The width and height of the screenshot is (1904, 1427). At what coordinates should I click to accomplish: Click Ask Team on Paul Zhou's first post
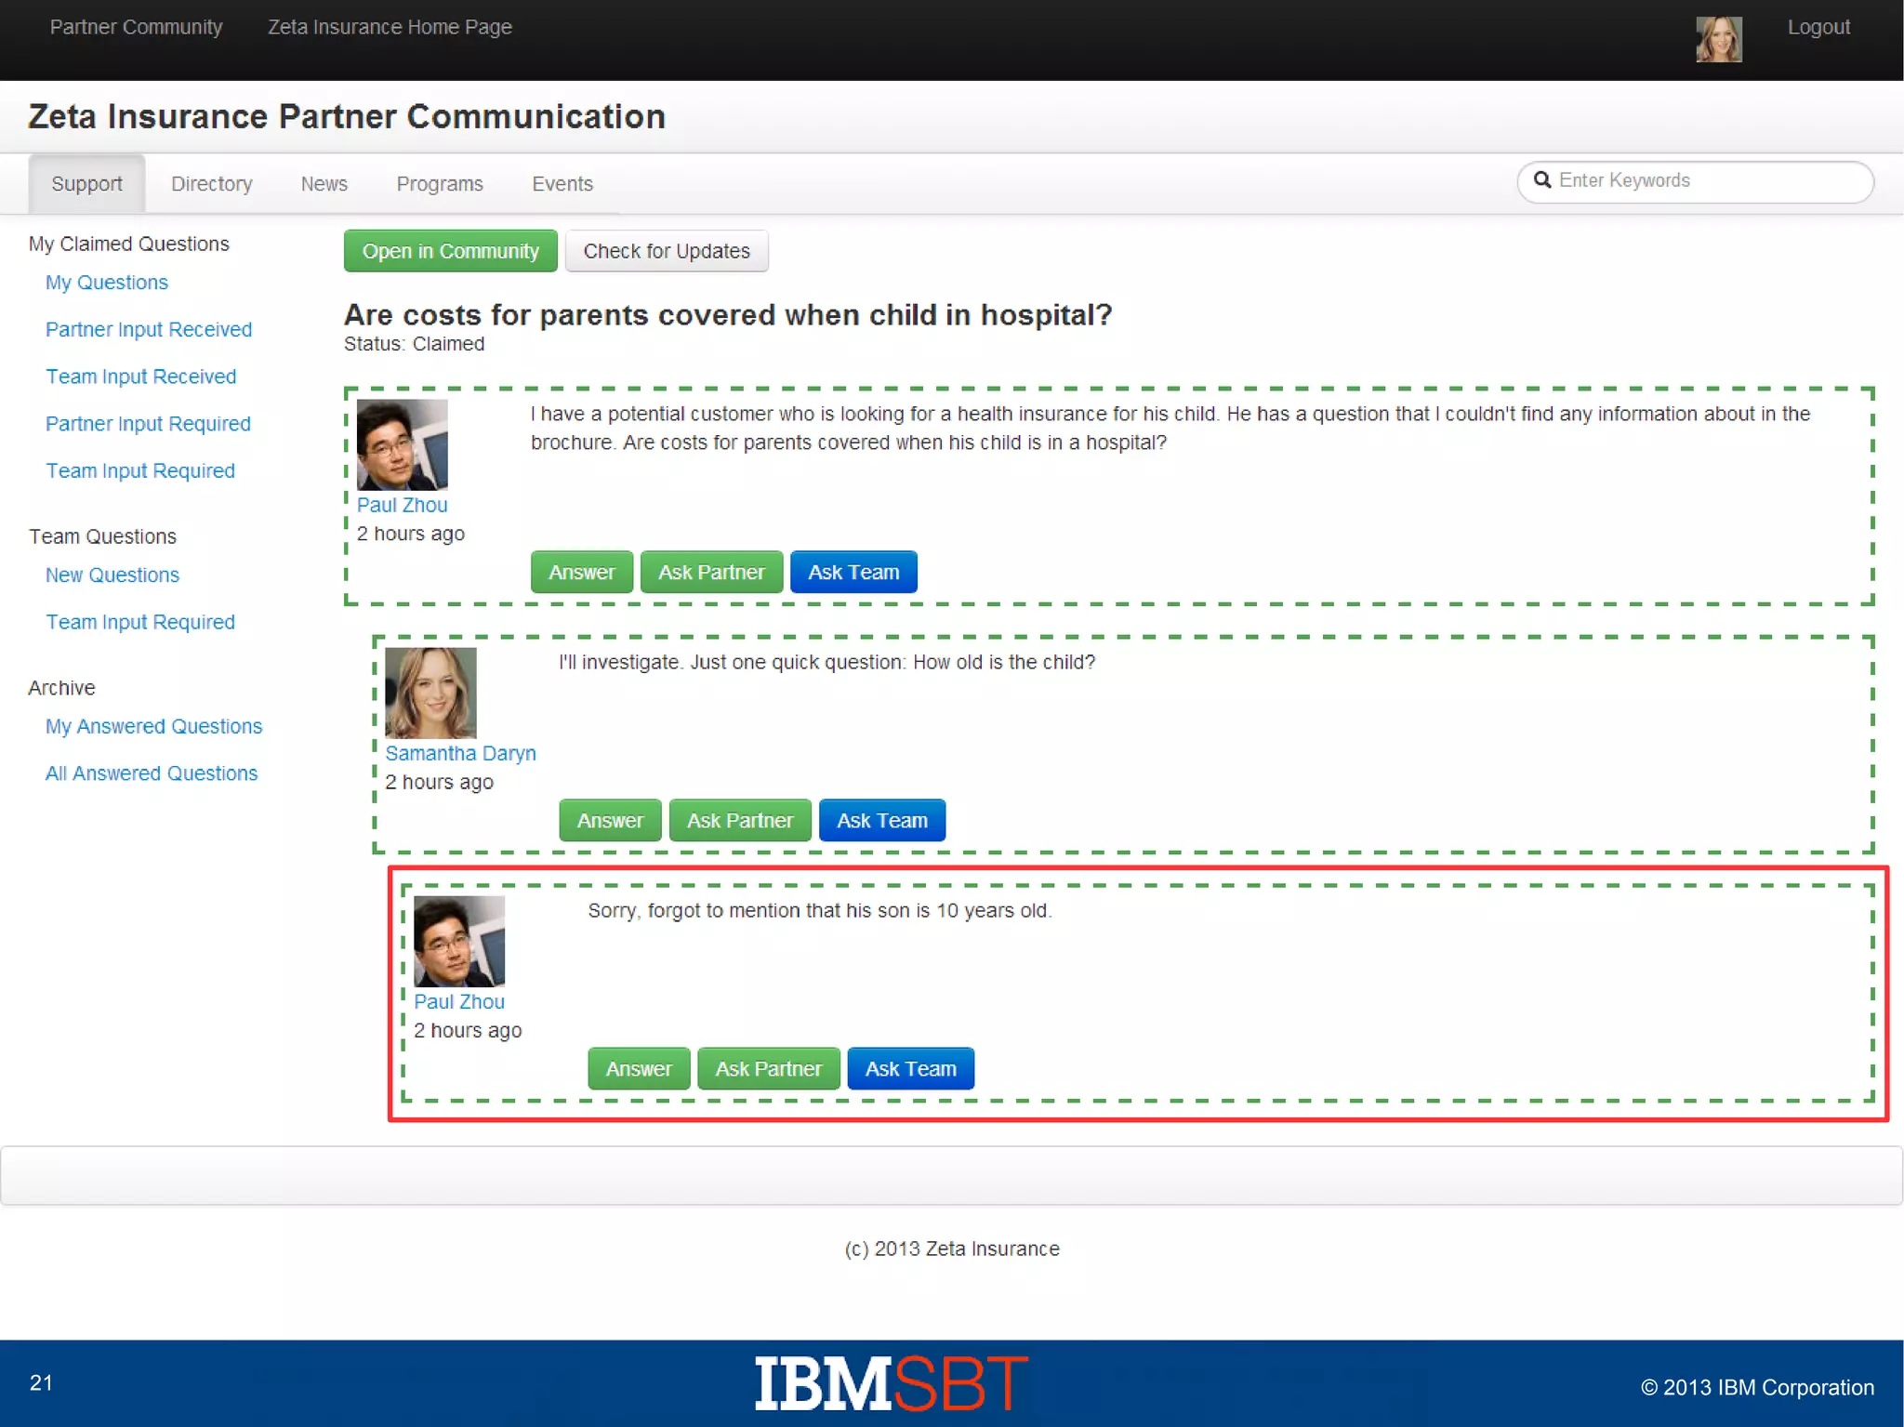coord(853,572)
